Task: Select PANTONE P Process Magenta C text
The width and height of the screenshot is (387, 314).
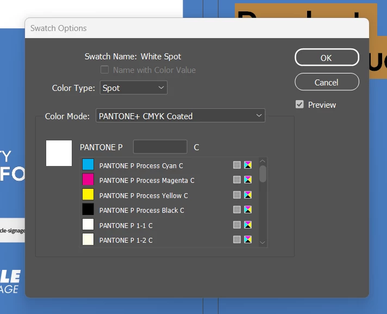Action: click(147, 181)
